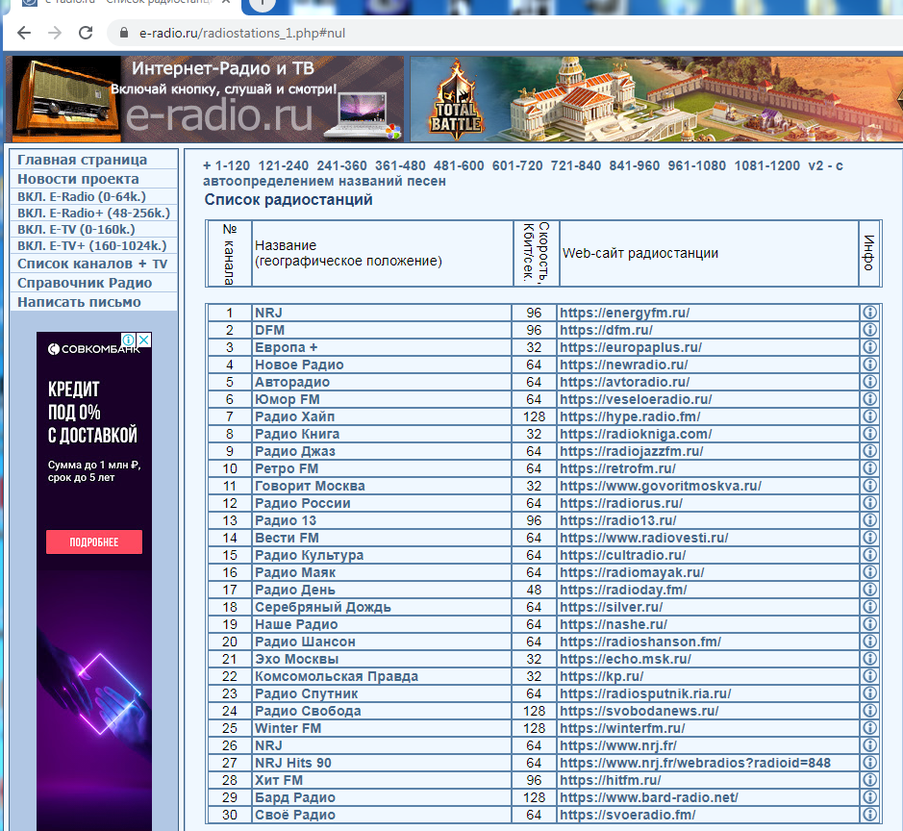Viewport: 903px width, 831px height.
Task: Open https://www.bard-radio.net/ website link
Action: click(x=649, y=797)
